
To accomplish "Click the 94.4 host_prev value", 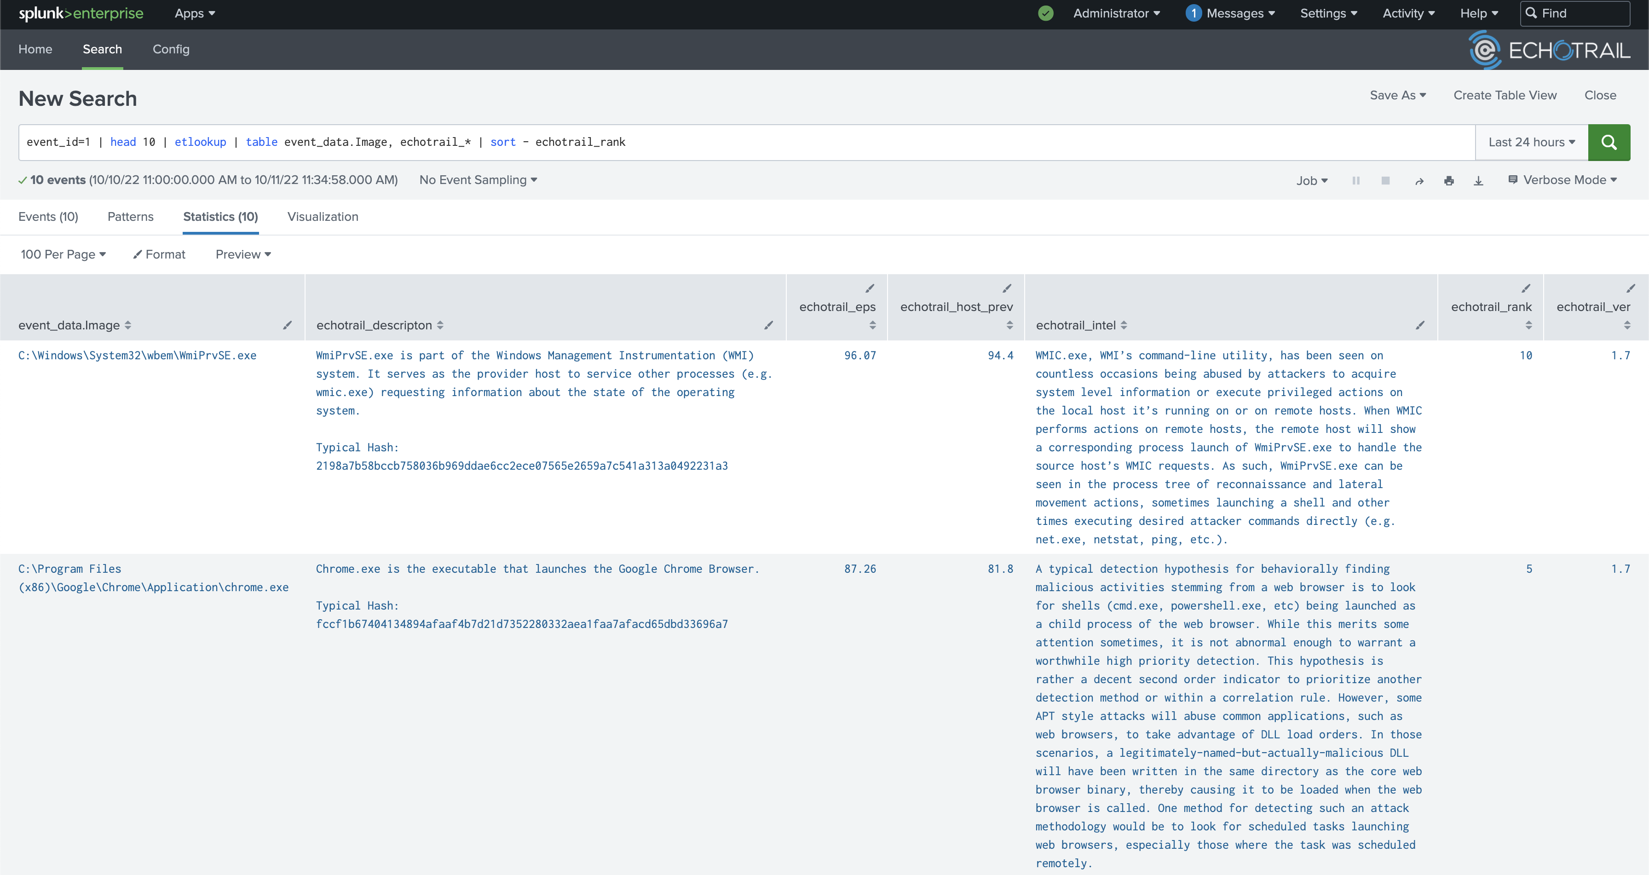I will click(x=1001, y=356).
